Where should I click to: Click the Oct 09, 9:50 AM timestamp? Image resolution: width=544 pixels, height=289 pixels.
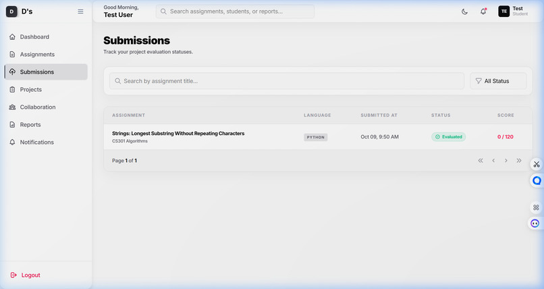coord(379,136)
